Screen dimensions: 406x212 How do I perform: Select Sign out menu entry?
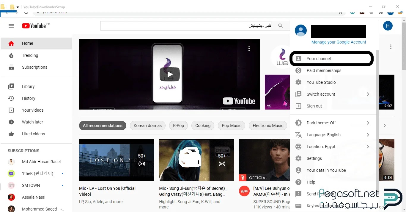tap(333, 106)
